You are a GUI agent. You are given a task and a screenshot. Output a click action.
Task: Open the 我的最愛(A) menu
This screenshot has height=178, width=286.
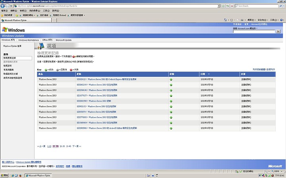(x=35, y=11)
